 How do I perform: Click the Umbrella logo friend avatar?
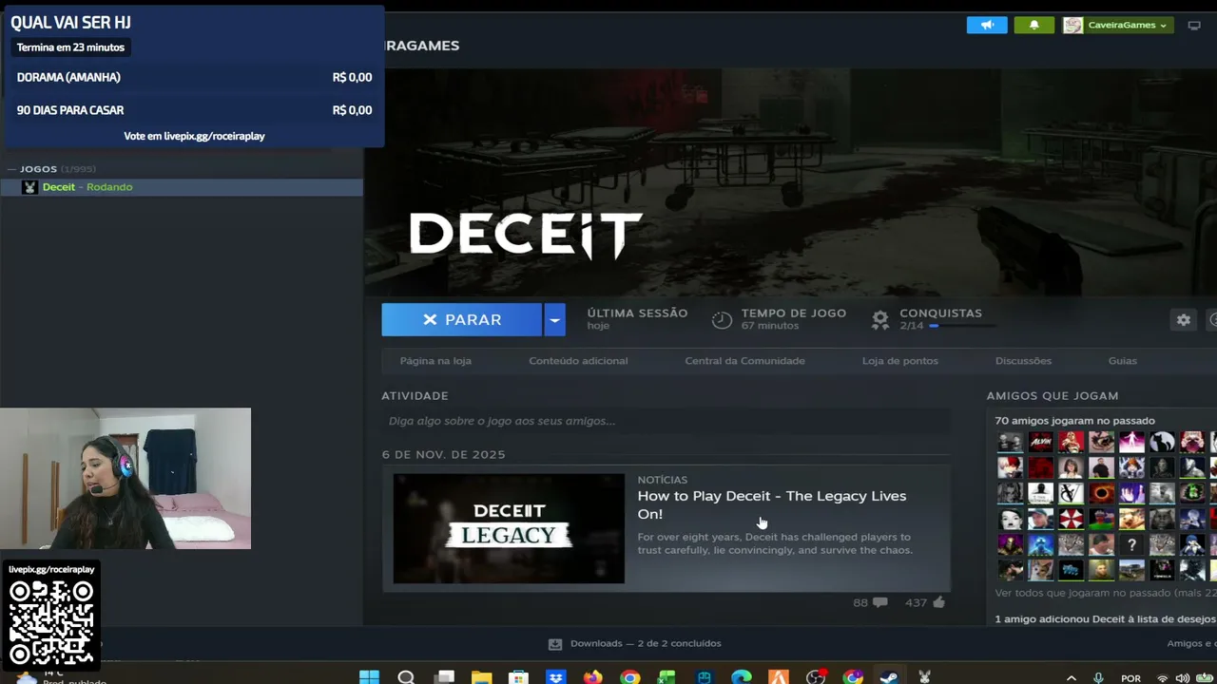click(x=1071, y=520)
